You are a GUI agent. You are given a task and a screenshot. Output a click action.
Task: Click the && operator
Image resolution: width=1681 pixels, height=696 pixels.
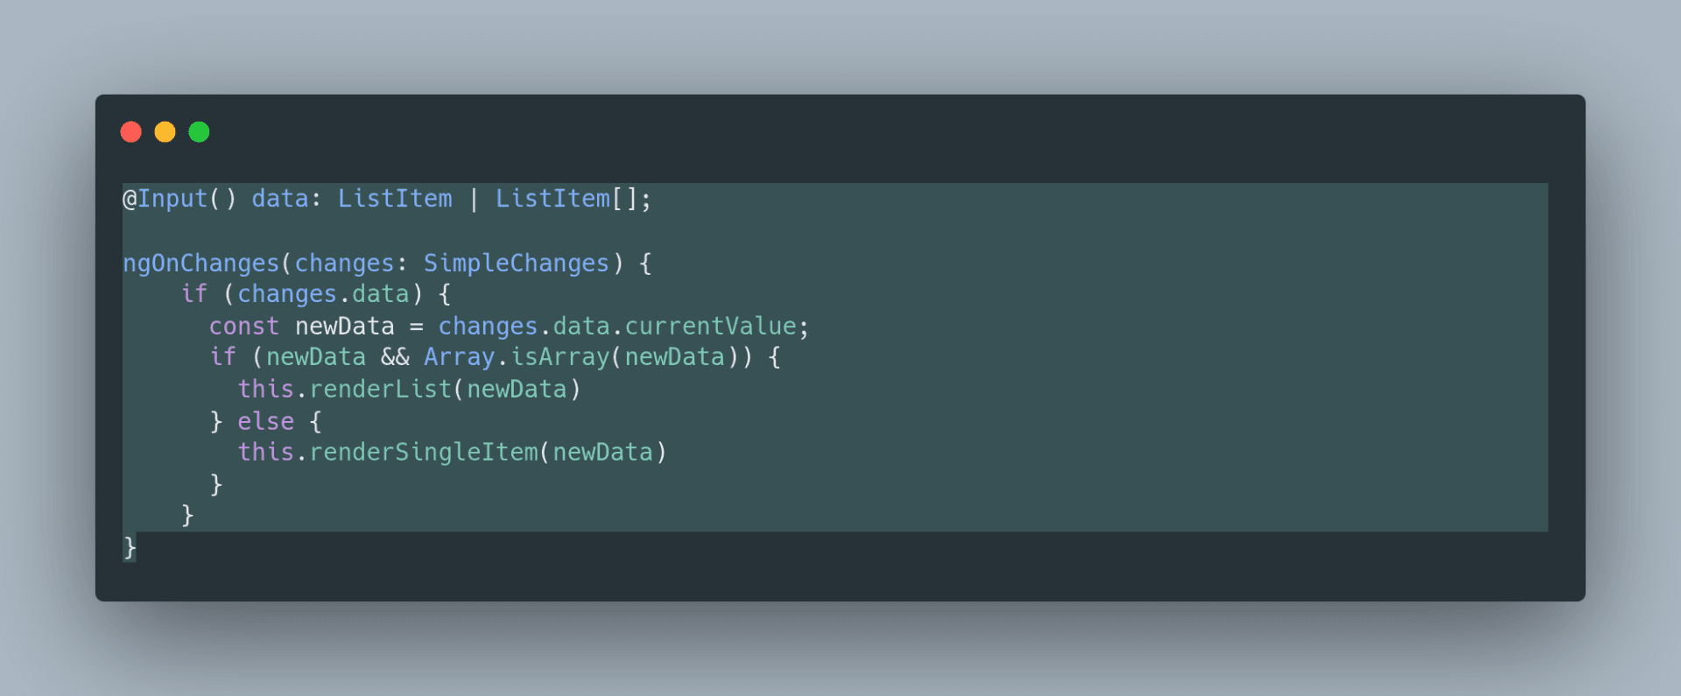(395, 357)
